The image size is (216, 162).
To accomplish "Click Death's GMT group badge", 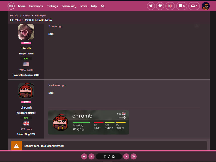I will tap(26, 59).
